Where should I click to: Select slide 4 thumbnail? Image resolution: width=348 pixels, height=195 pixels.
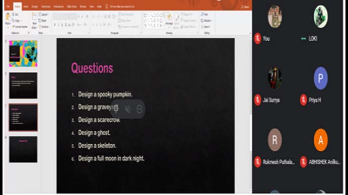point(23,149)
